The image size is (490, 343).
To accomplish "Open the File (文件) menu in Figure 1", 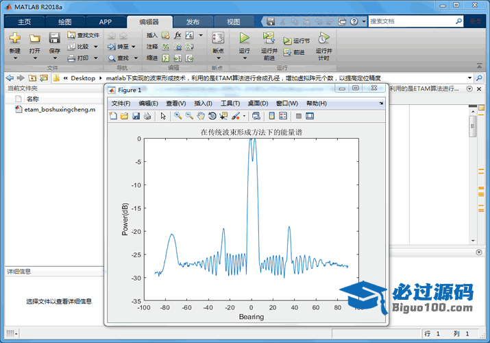I will [x=121, y=103].
